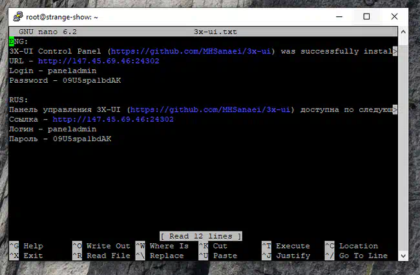Click the '[ Read 12 lines ]' status message

201,236
